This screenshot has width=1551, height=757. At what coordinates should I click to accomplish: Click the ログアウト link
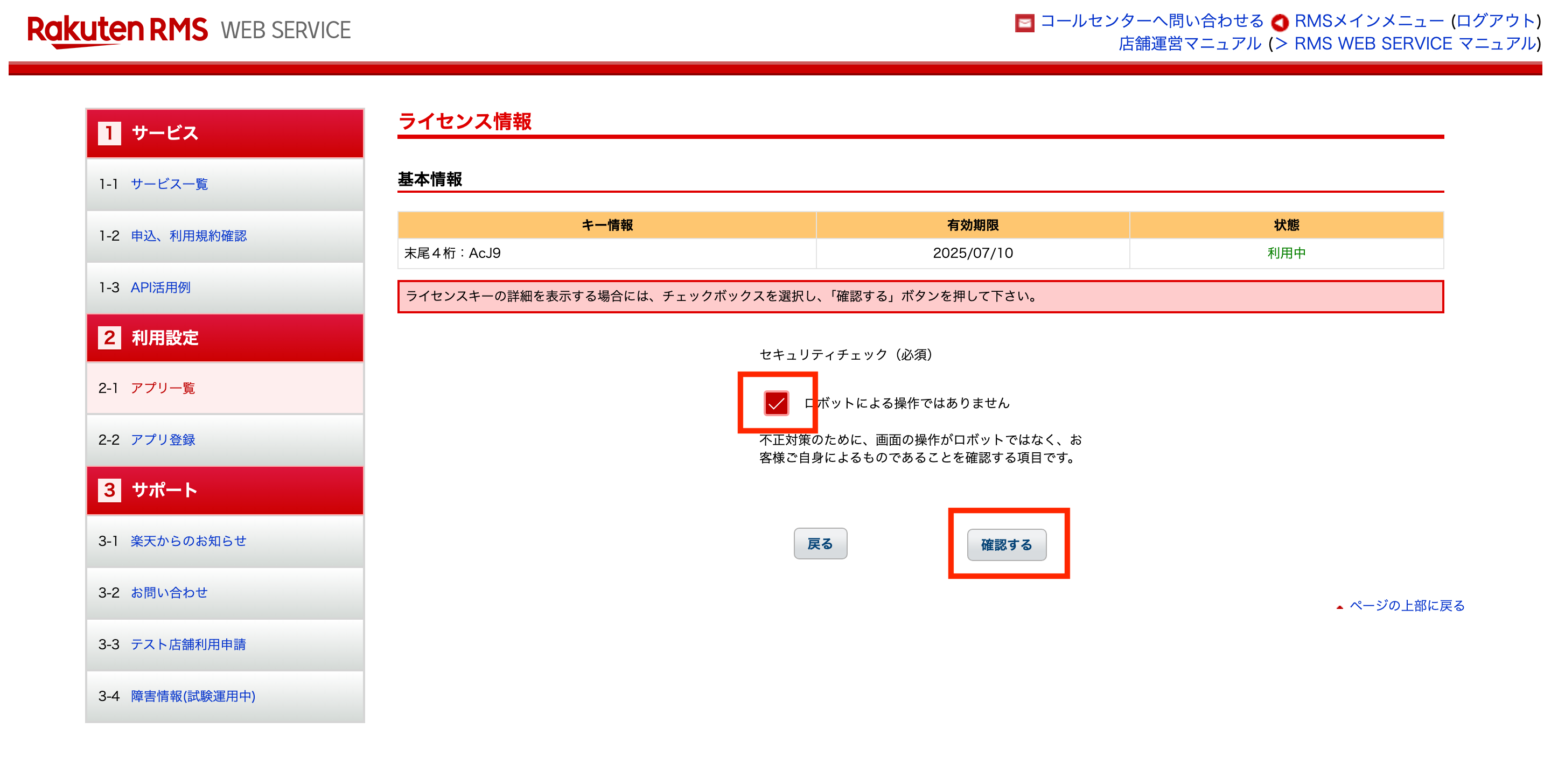1495,21
